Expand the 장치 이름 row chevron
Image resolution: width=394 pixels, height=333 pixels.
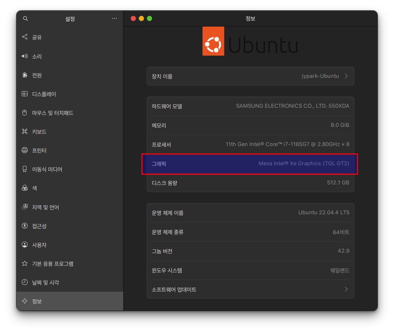tap(346, 76)
